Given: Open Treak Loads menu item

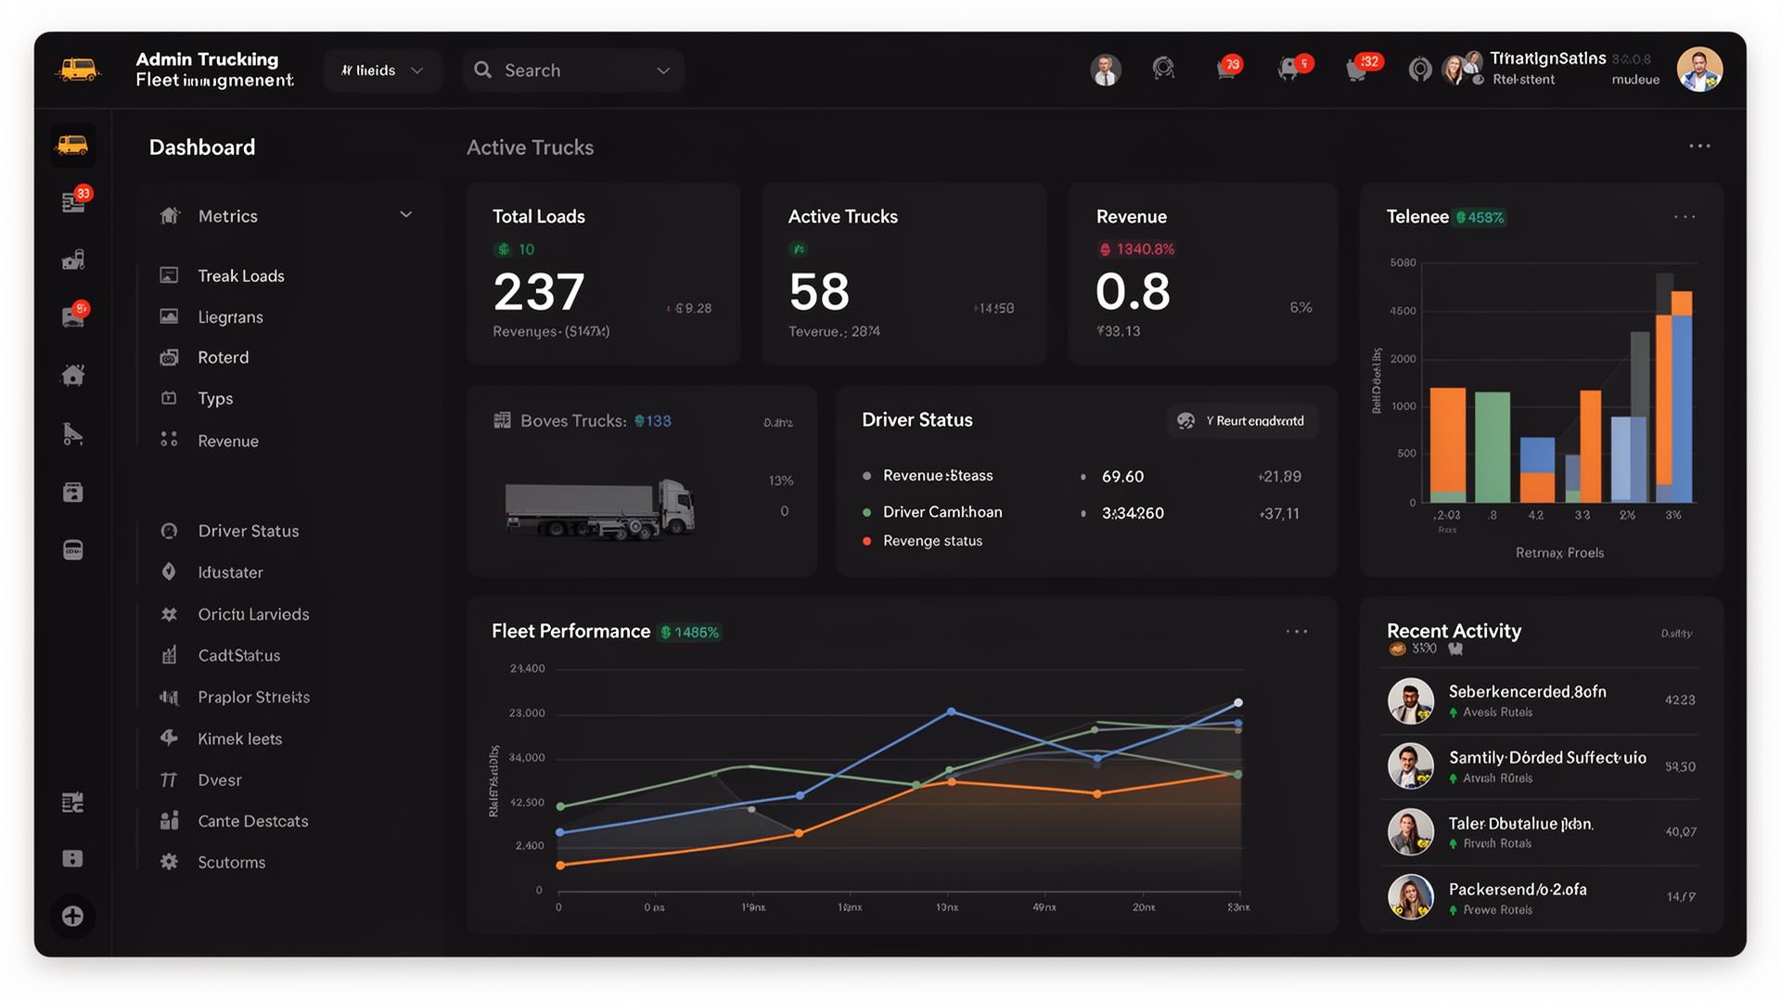Looking at the screenshot, I should tap(240, 276).
